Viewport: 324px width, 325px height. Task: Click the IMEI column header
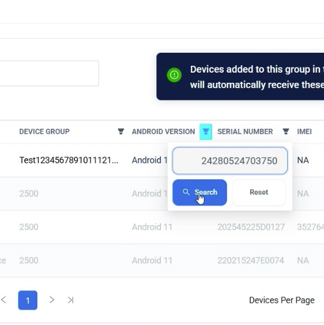(304, 132)
